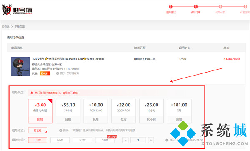
Task: Click step 2 circle 核对订单
Action: coord(196,7)
